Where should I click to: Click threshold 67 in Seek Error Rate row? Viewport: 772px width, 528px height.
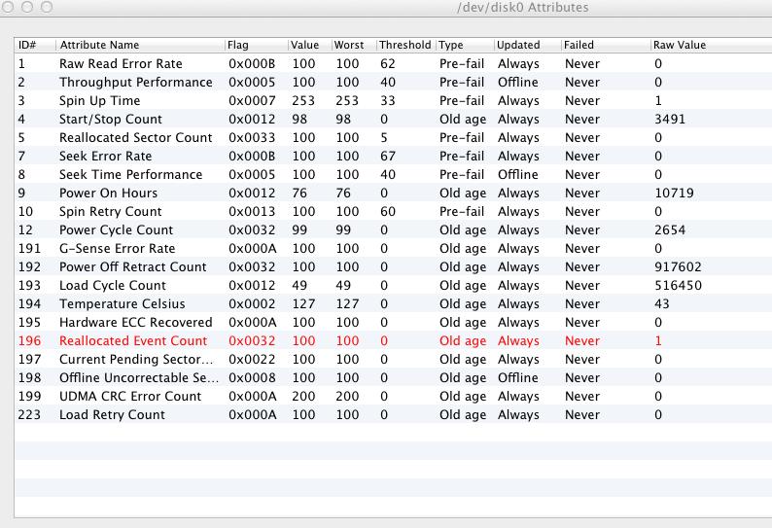388,157
